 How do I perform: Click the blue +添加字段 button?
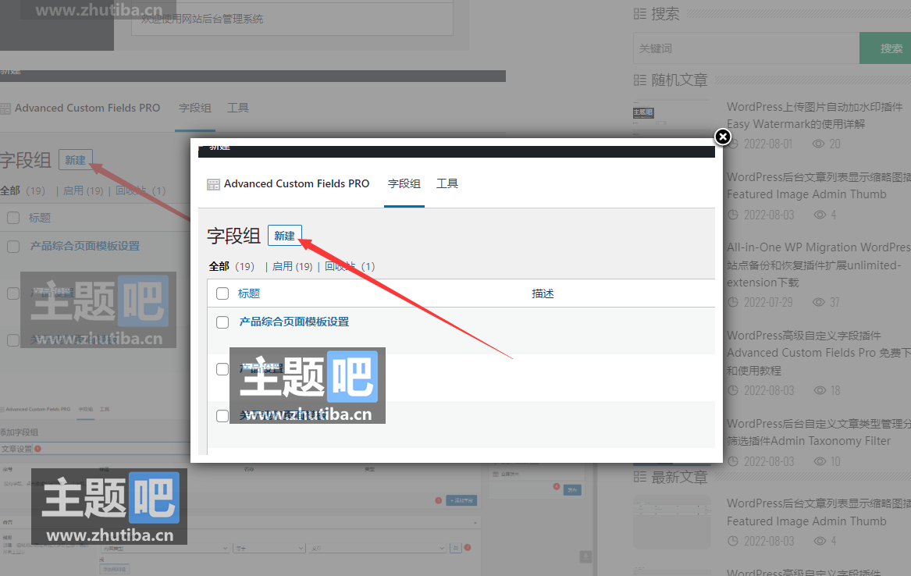tap(461, 500)
